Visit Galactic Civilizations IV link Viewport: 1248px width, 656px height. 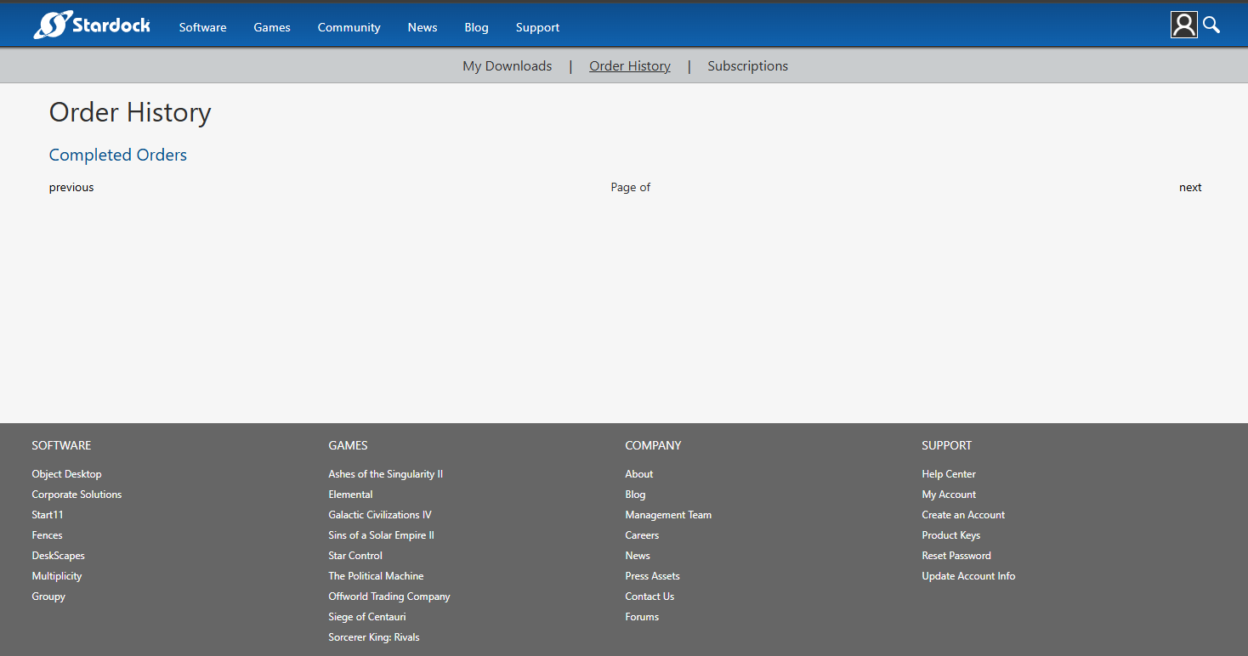[379, 515]
